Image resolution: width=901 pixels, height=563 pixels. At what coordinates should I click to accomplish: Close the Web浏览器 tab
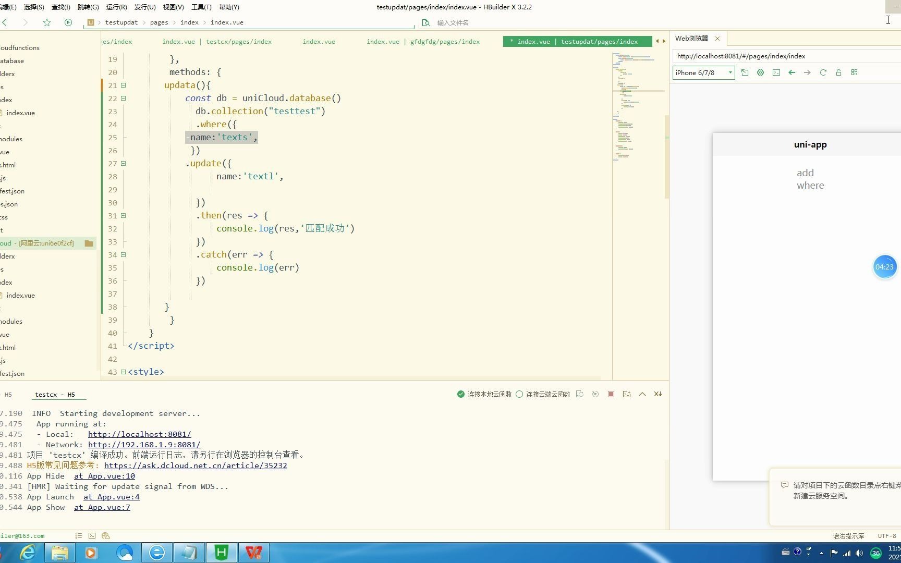[717, 38]
